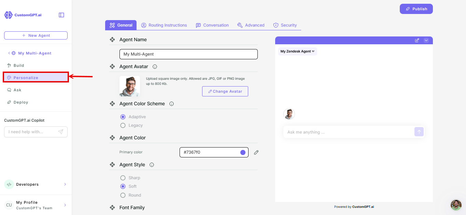Show info for Agent Color Scheme
The height and width of the screenshot is (215, 466).
(x=172, y=104)
